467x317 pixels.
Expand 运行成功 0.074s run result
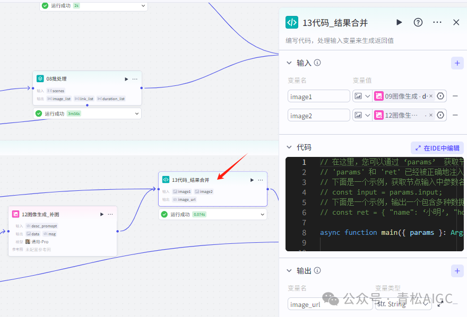pyautogui.click(x=262, y=214)
